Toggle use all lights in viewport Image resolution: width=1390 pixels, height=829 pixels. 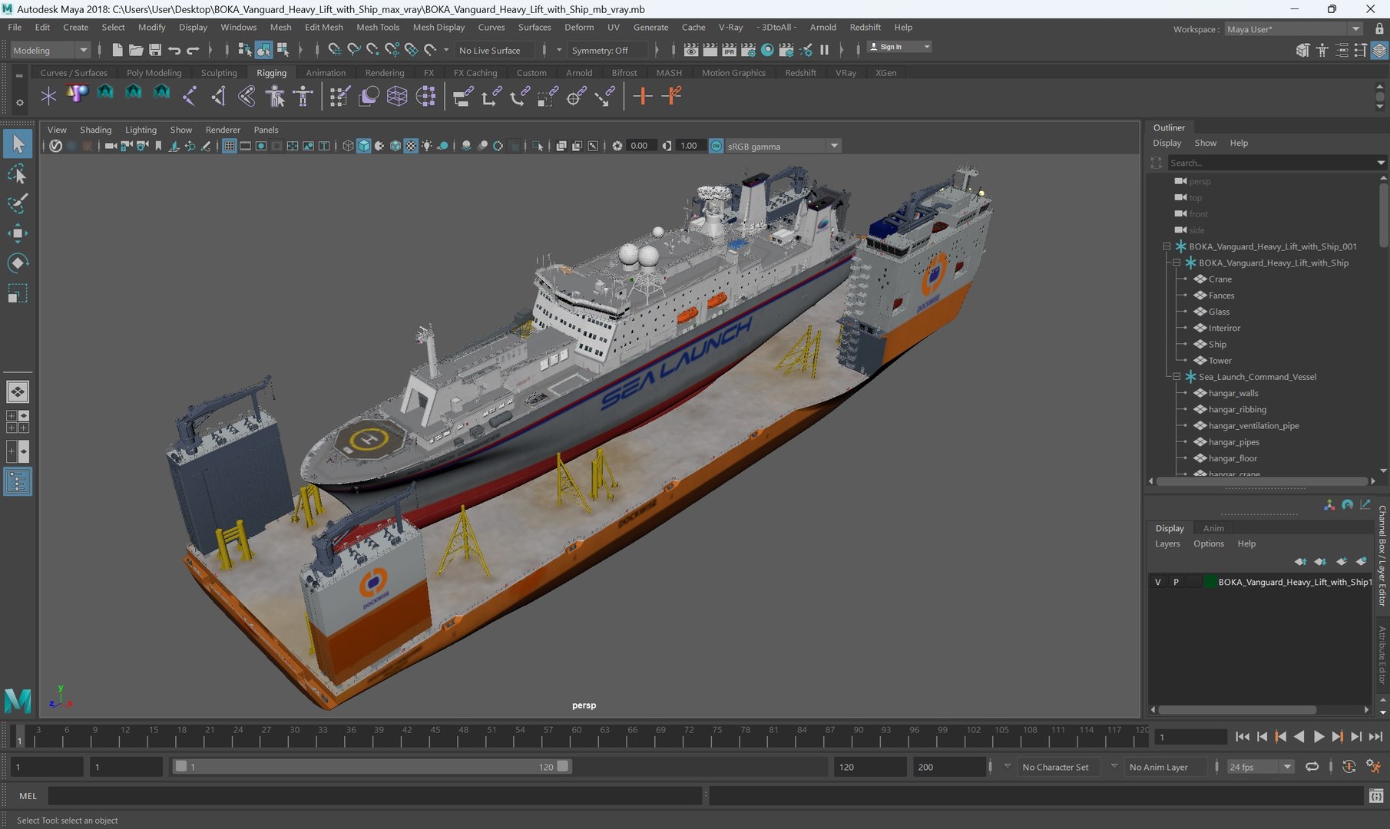427,146
